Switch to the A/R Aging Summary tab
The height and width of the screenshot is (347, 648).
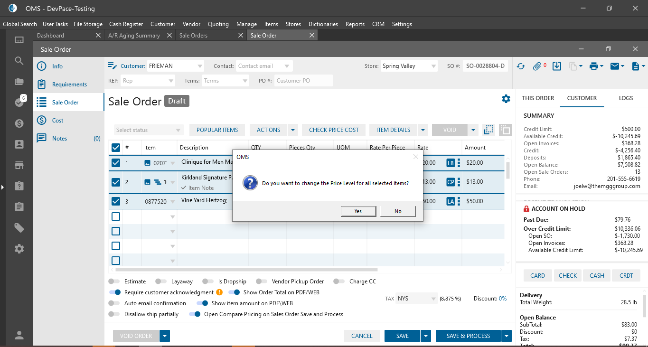(x=134, y=36)
